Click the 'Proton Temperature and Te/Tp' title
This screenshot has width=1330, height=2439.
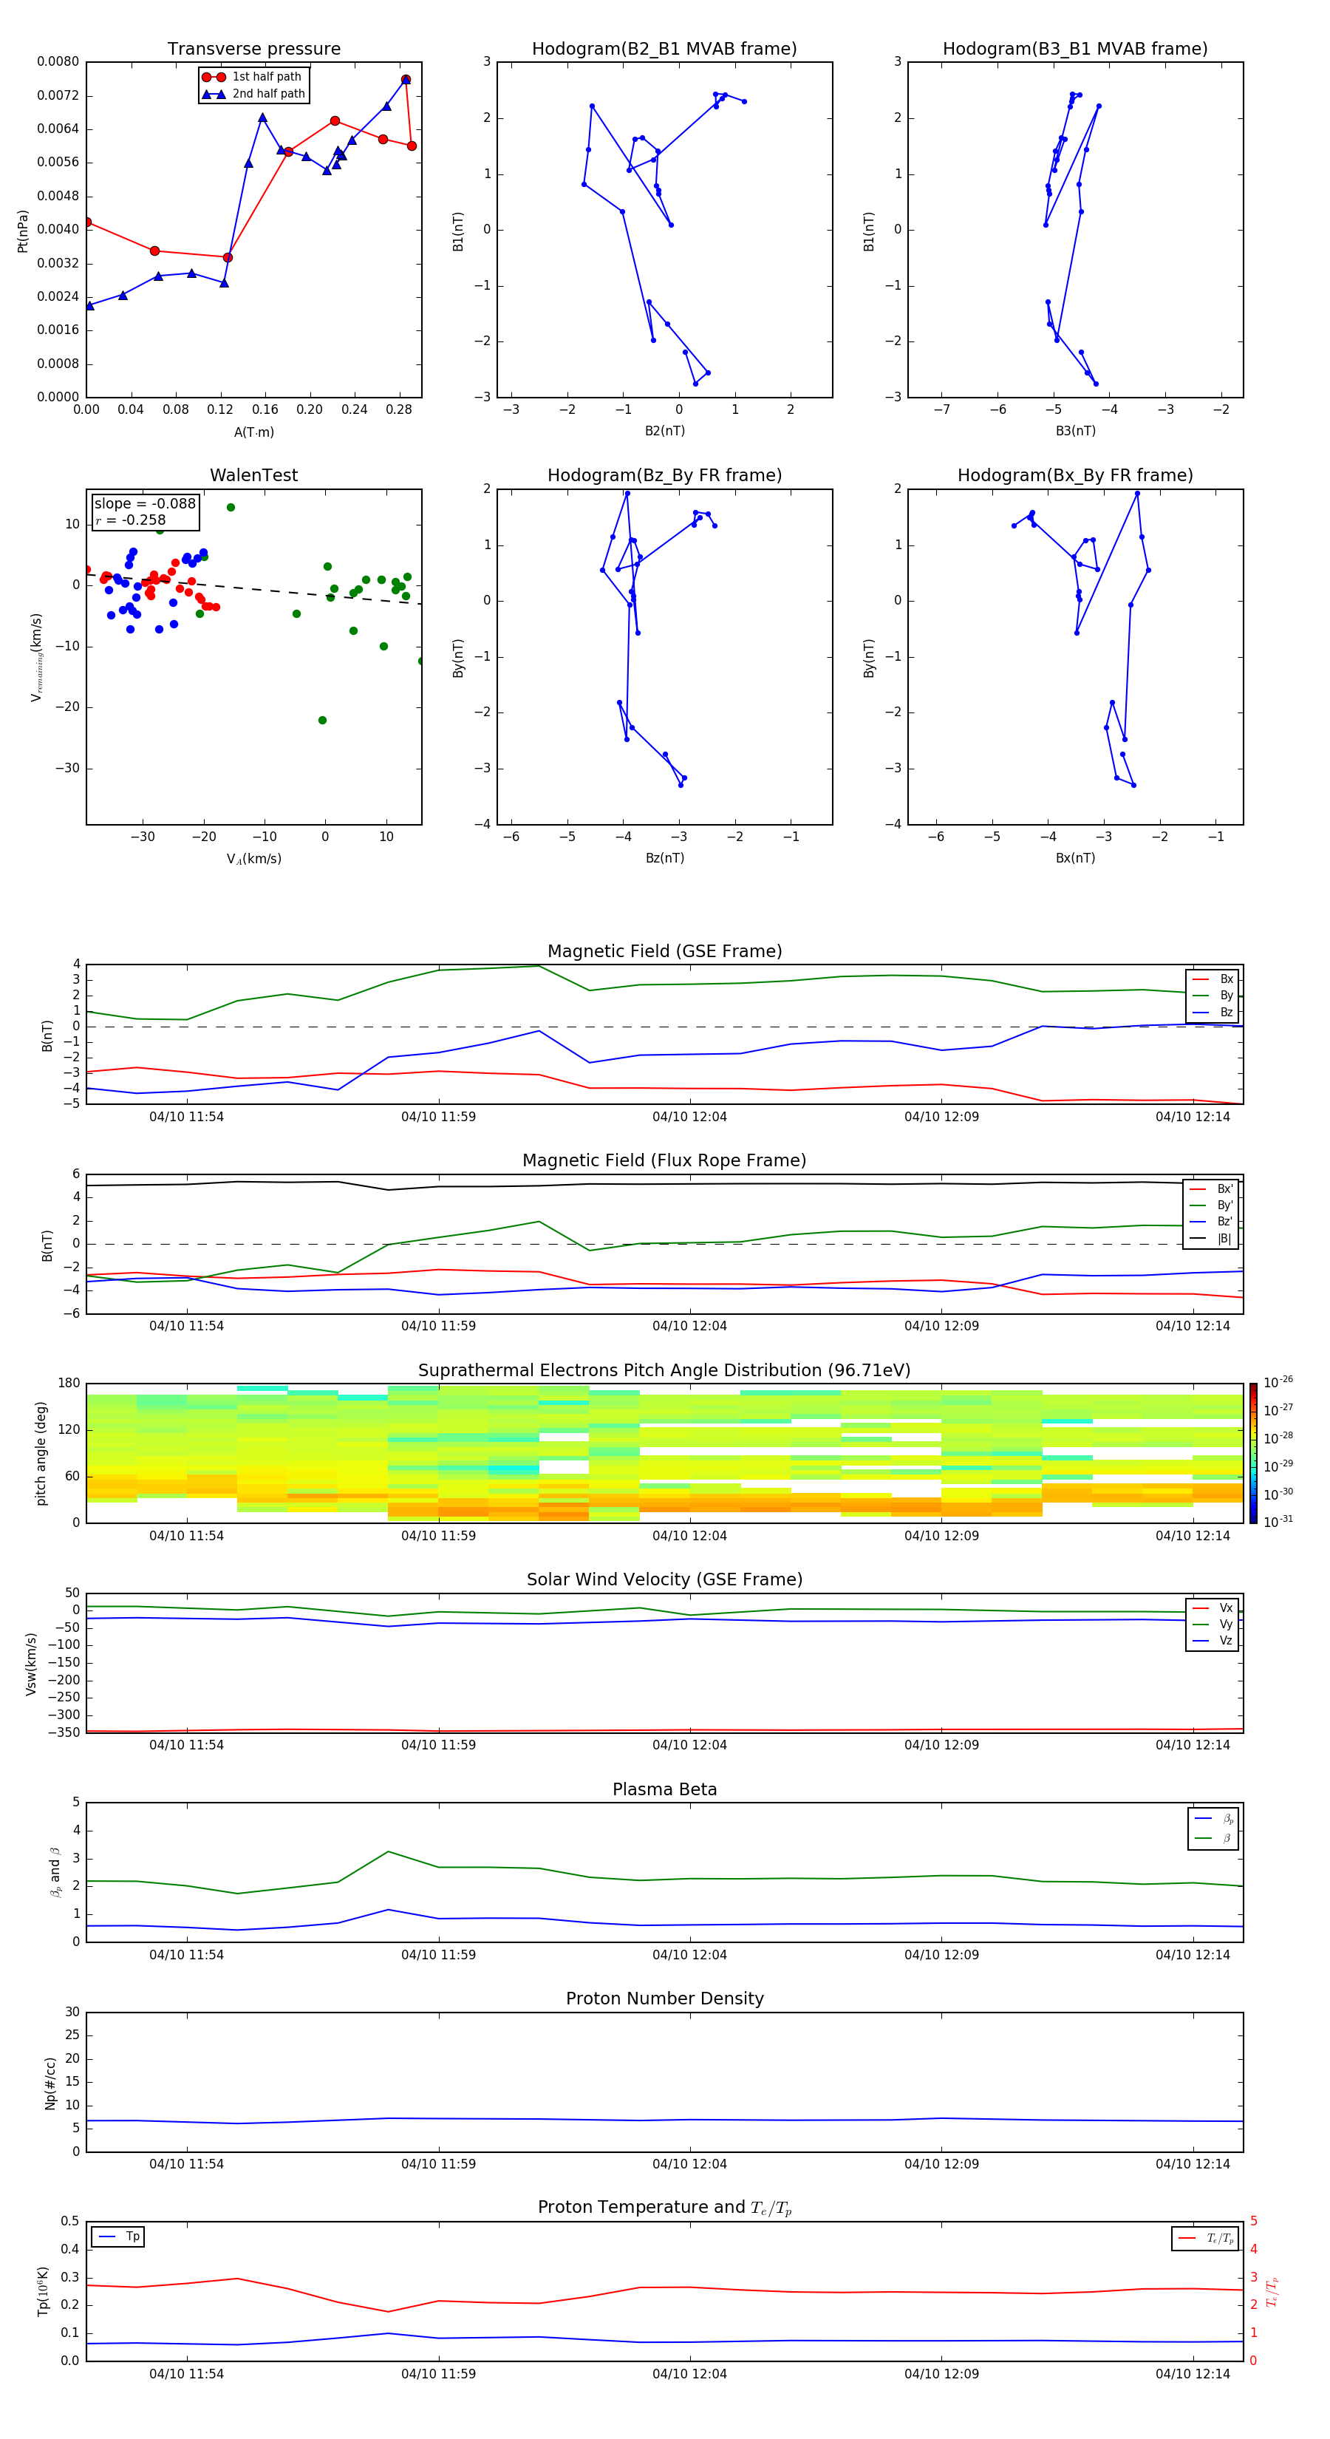[x=664, y=2208]
